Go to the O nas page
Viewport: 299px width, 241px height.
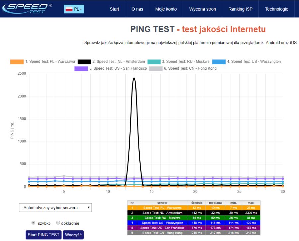coord(137,9)
